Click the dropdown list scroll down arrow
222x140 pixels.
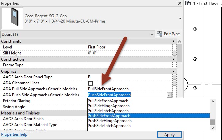[x=213, y=128]
